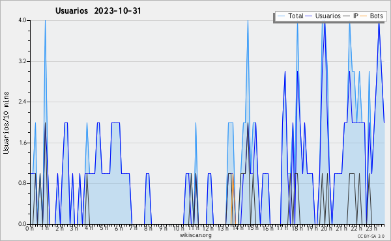This screenshot has width=391, height=241.
Task: Click the 'wikiscan.org' label below the chart
Action: [195, 235]
